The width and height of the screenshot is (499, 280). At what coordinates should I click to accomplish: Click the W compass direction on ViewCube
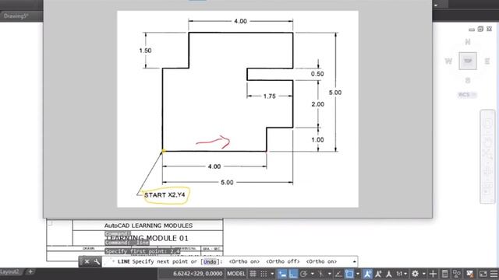[x=448, y=61]
